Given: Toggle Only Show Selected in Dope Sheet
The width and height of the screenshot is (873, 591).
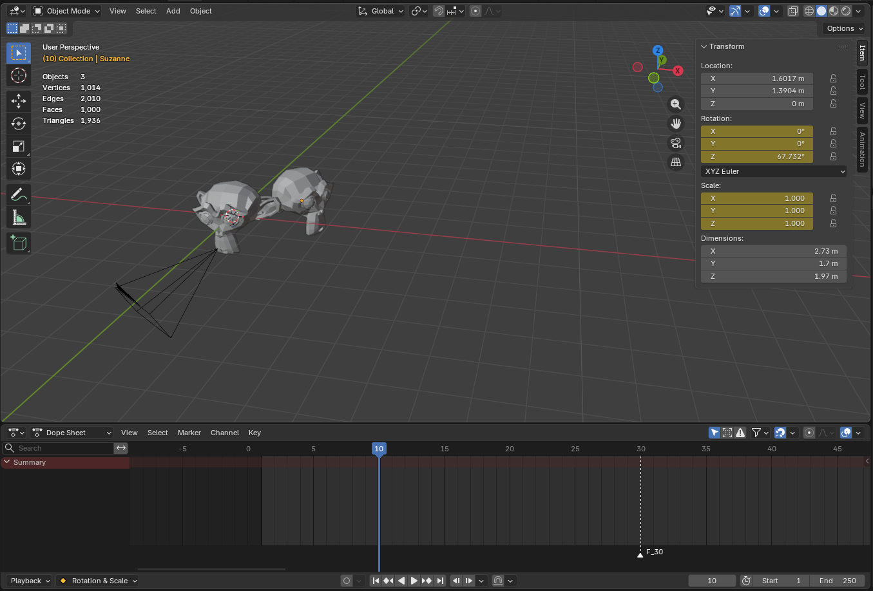Looking at the screenshot, I should point(715,433).
